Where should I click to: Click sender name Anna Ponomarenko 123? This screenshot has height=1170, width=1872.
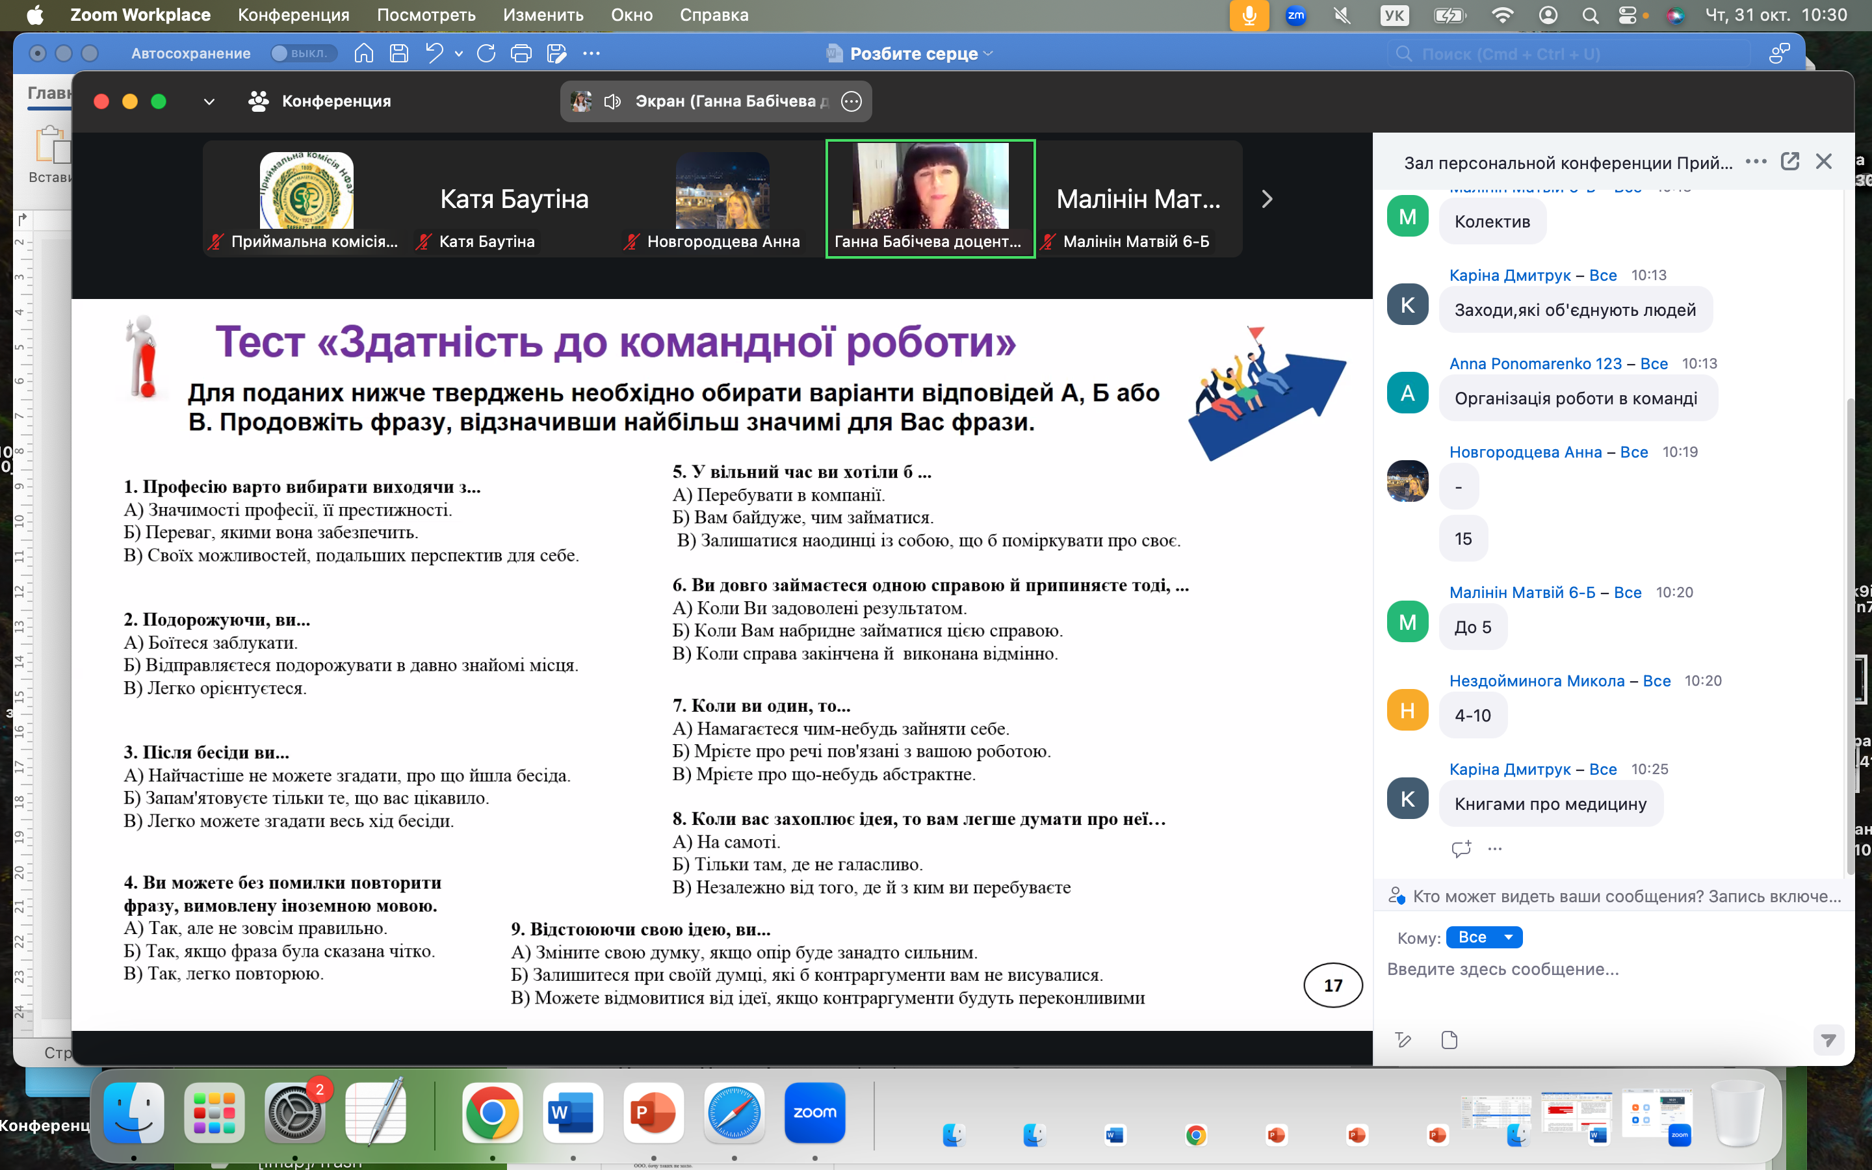[x=1535, y=364]
